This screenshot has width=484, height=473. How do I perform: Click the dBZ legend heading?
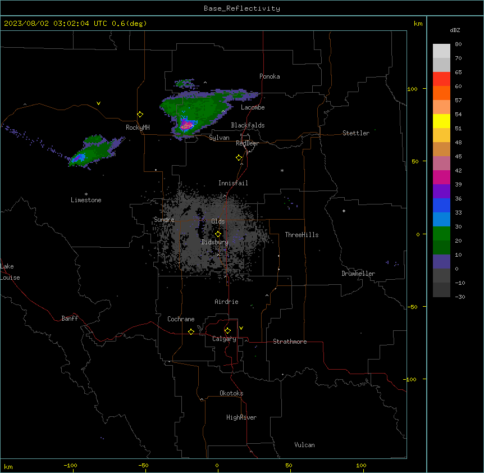pos(455,30)
